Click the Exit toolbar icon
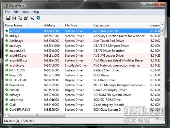170x128 pixels. coord(38,18)
